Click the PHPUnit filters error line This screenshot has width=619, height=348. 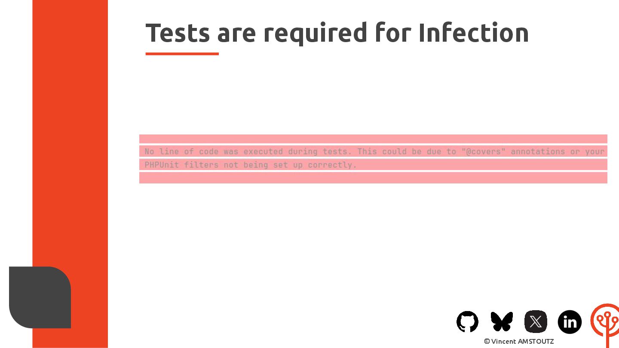(x=251, y=165)
